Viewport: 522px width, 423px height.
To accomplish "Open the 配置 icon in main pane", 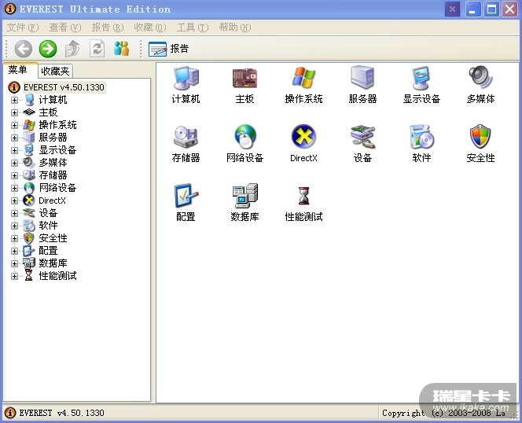I will (x=186, y=196).
